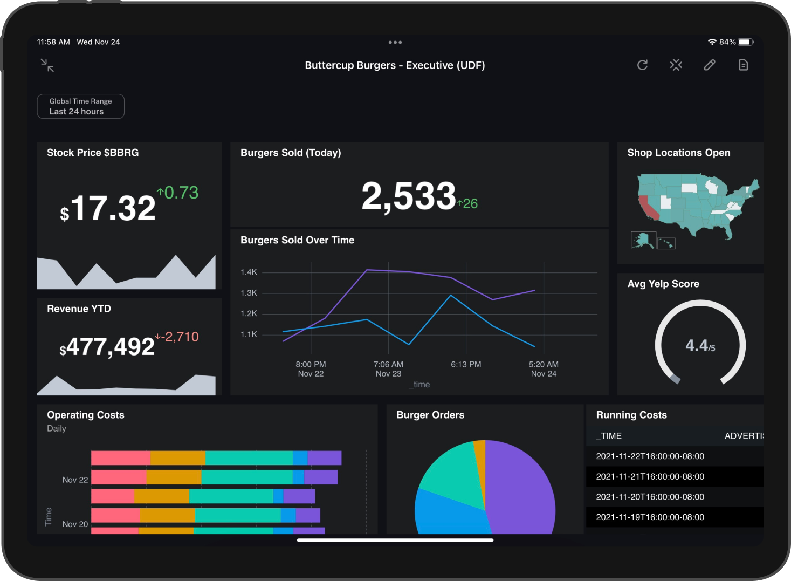
Task: Tap the teal slice of Burger Orders pie
Action: [453, 475]
